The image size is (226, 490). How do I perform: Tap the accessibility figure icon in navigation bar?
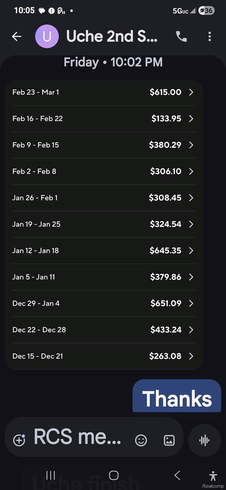click(x=213, y=476)
